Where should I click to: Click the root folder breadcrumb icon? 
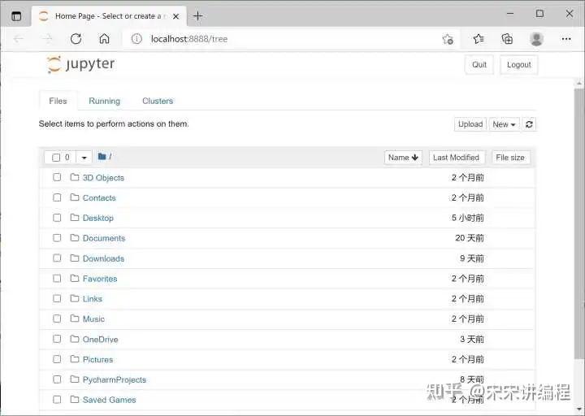[102, 156]
